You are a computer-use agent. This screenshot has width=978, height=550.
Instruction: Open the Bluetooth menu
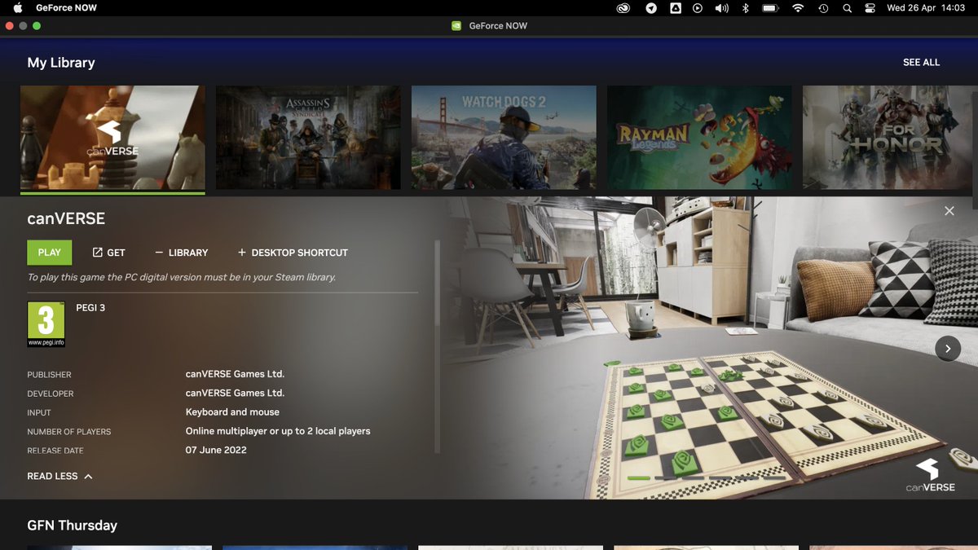click(745, 8)
